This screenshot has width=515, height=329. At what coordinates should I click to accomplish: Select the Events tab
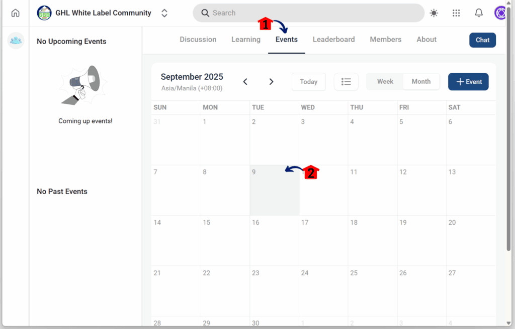[286, 40]
